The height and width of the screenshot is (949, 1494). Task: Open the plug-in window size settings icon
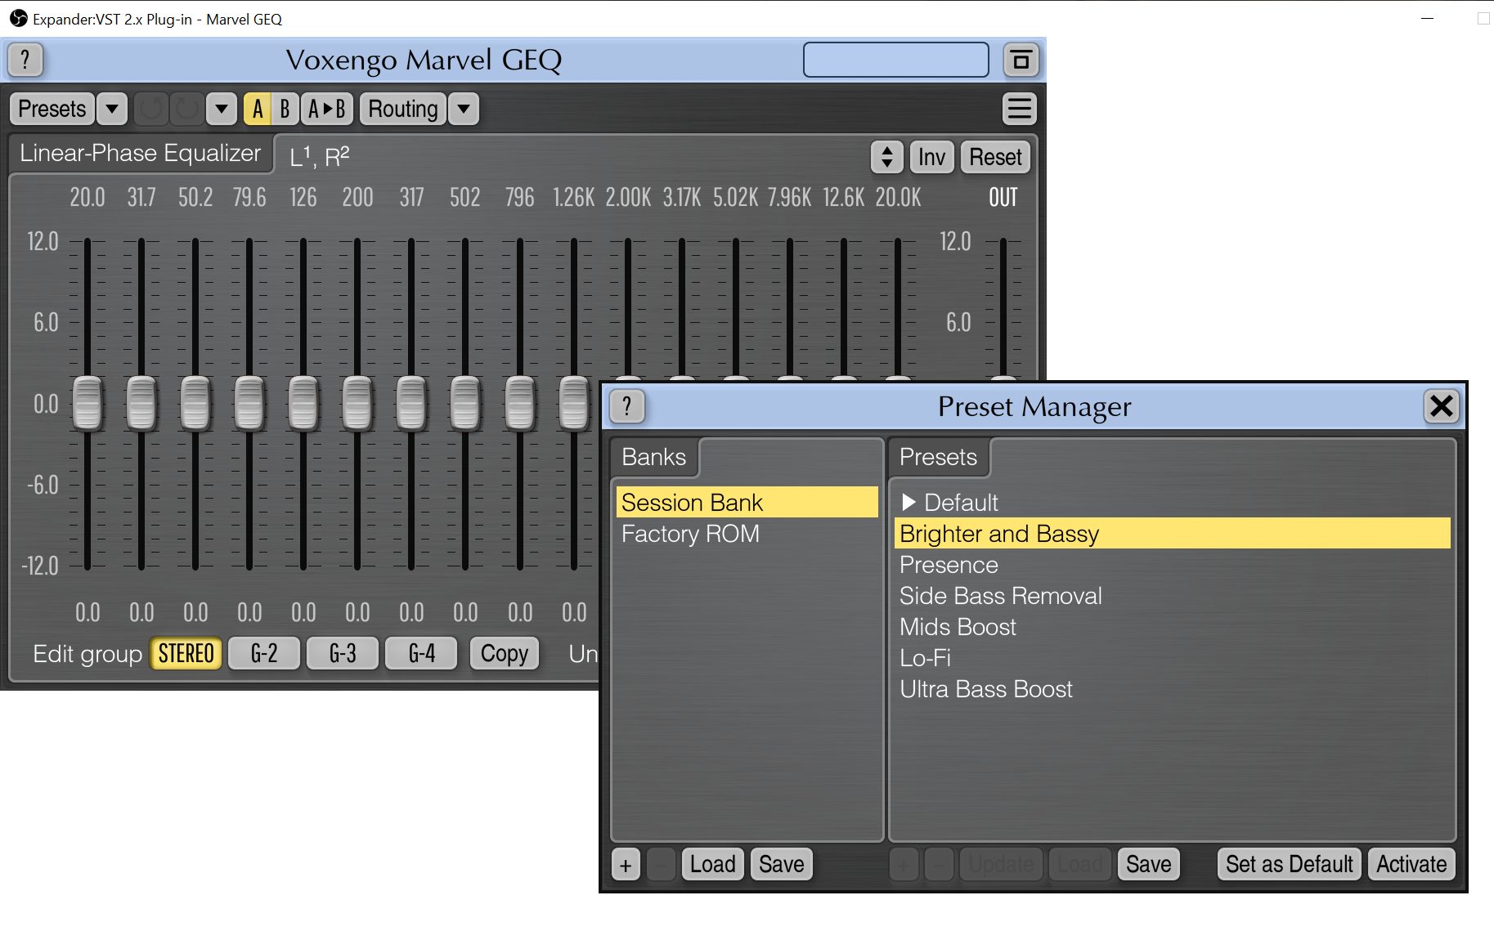click(x=1021, y=60)
